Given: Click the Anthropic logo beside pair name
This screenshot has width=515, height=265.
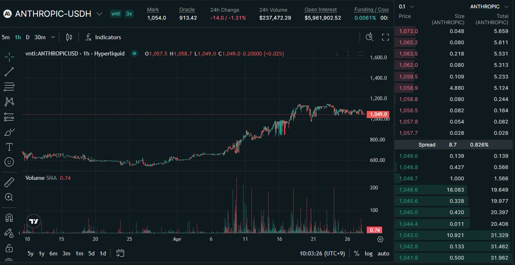Looking at the screenshot, I should 7,14.
